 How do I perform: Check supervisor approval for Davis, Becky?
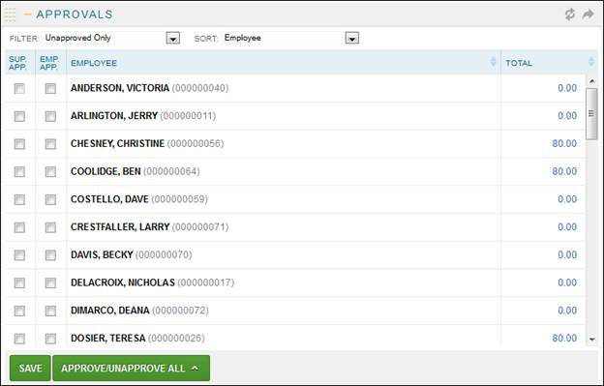click(x=19, y=255)
